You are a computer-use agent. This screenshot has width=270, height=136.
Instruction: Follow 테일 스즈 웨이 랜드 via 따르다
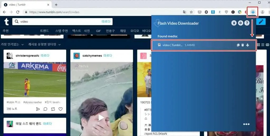47,123
